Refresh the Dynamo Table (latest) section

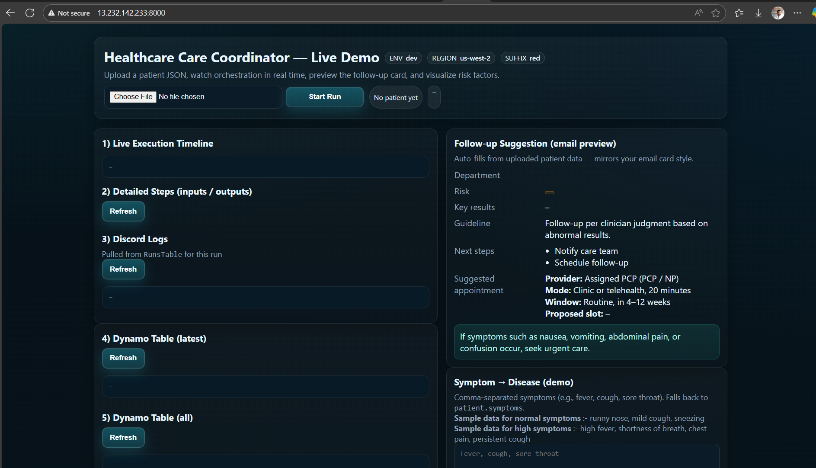click(x=123, y=358)
